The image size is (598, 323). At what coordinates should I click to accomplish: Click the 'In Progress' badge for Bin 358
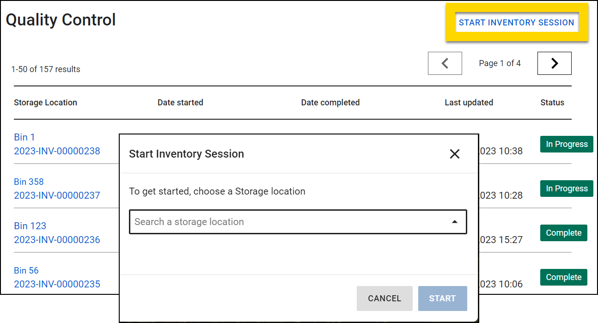click(x=567, y=189)
